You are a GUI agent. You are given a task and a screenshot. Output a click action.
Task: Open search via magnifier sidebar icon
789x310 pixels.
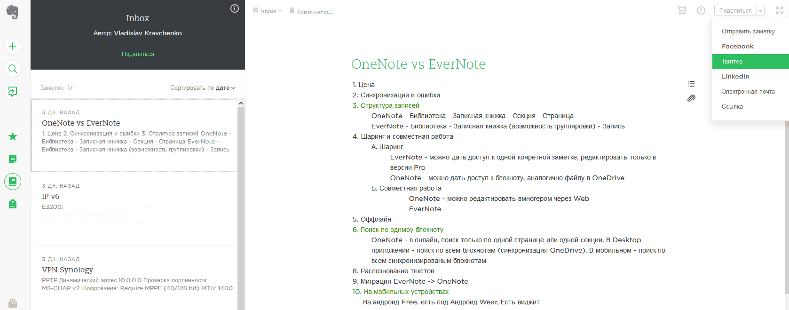click(x=13, y=69)
